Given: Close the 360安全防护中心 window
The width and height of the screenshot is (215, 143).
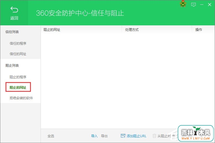Looking at the screenshot, I should coord(209,5).
